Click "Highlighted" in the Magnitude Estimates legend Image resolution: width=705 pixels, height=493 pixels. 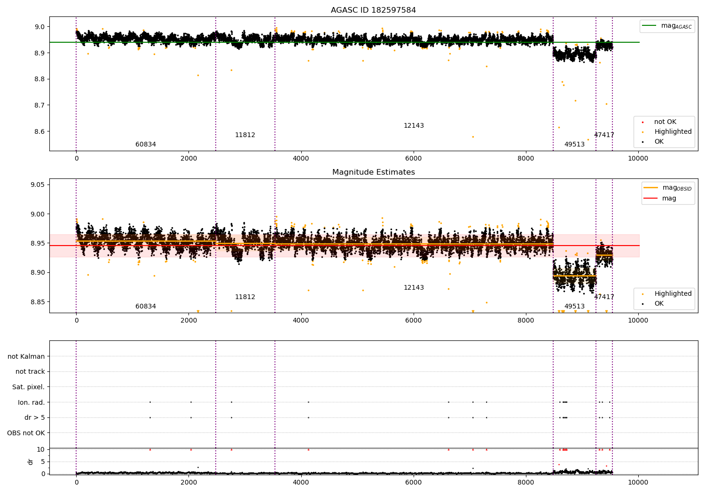(x=673, y=294)
